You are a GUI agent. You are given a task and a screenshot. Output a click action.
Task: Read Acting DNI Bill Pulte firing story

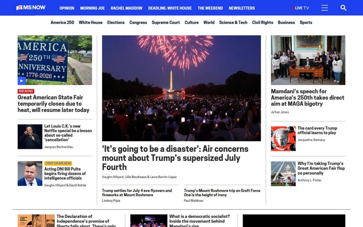pos(65,174)
